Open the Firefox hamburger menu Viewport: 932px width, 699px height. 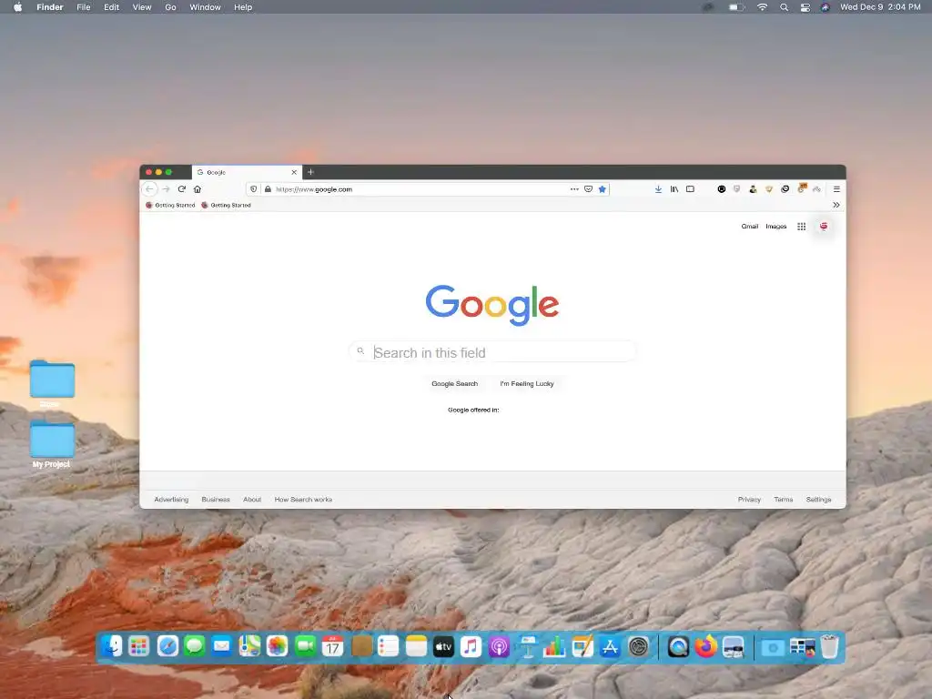(836, 189)
